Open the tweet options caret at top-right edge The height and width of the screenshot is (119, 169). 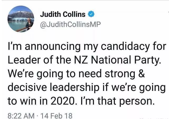point(168,12)
